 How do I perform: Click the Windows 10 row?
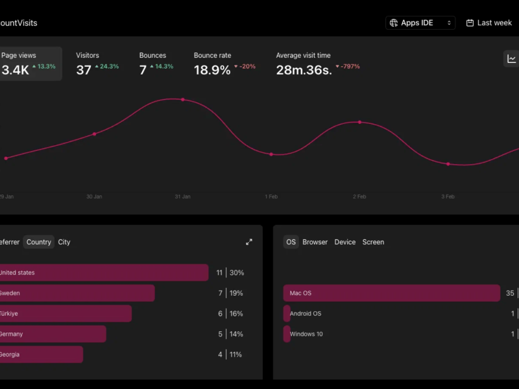pyautogui.click(x=401, y=334)
